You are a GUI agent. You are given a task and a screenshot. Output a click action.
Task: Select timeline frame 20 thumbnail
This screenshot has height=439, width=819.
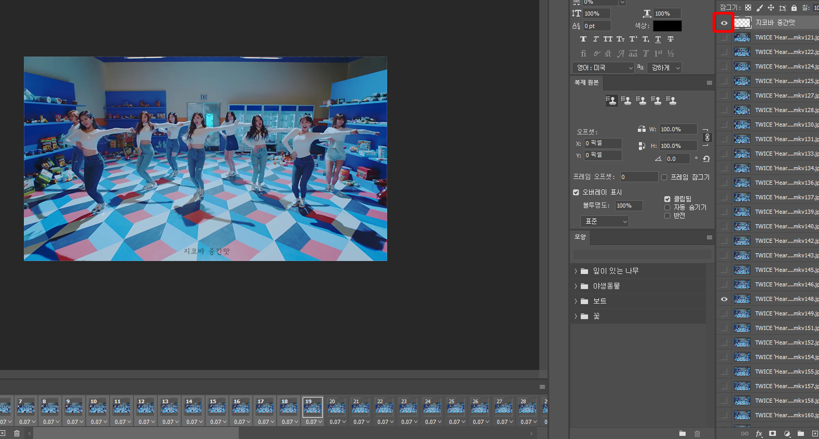(x=336, y=407)
